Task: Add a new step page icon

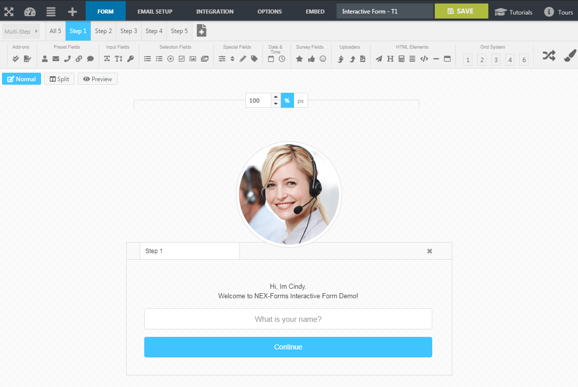Action: (201, 31)
